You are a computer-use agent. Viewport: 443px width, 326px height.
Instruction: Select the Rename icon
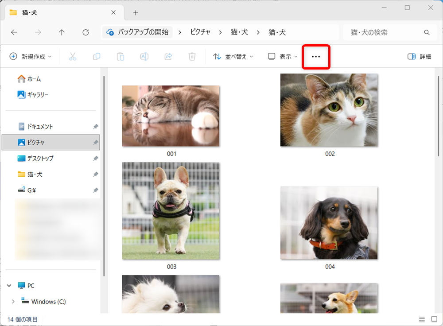click(144, 57)
